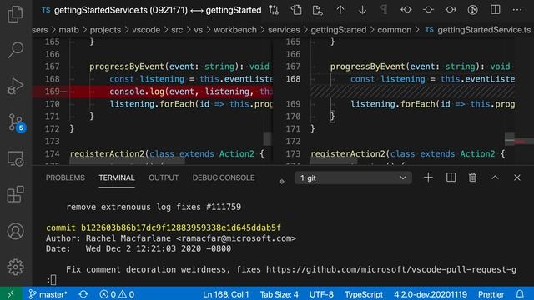This screenshot has width=534, height=300.
Task: Click the master branch in status bar
Action: pyautogui.click(x=48, y=294)
